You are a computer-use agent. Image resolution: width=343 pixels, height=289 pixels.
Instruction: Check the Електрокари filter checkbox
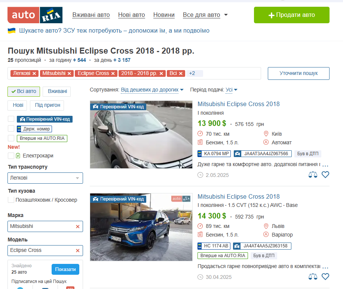[x=11, y=156]
